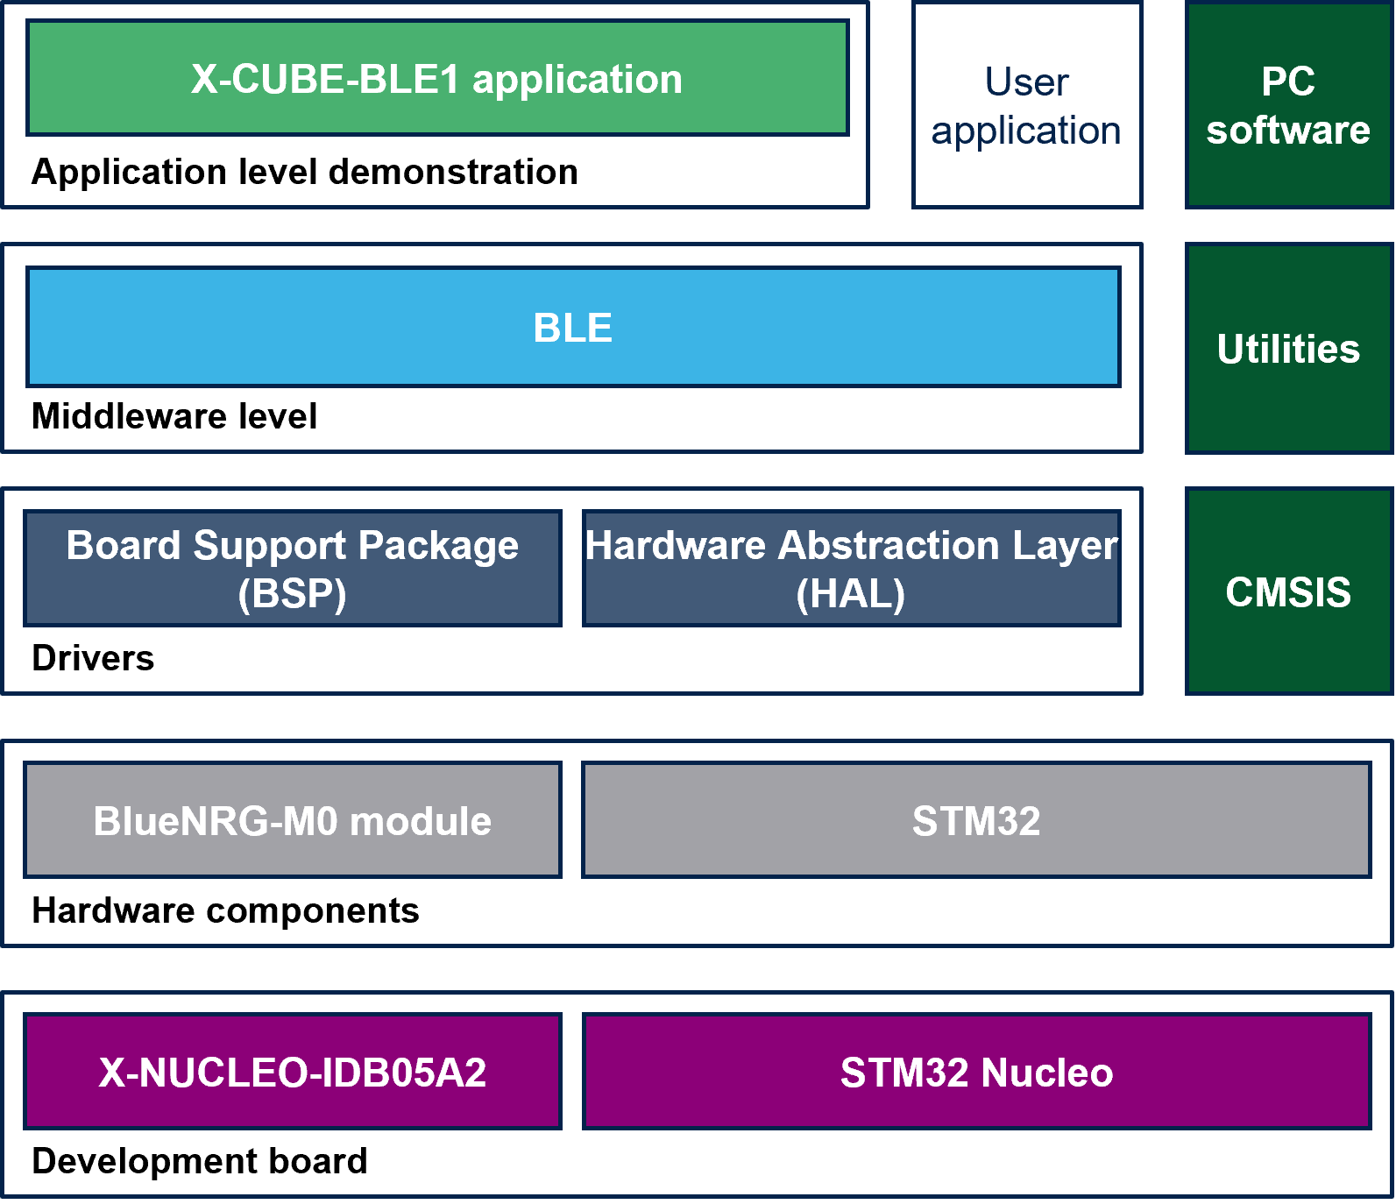This screenshot has height=1204, width=1396.
Task: Select the Development board label
Action: pos(200,1161)
